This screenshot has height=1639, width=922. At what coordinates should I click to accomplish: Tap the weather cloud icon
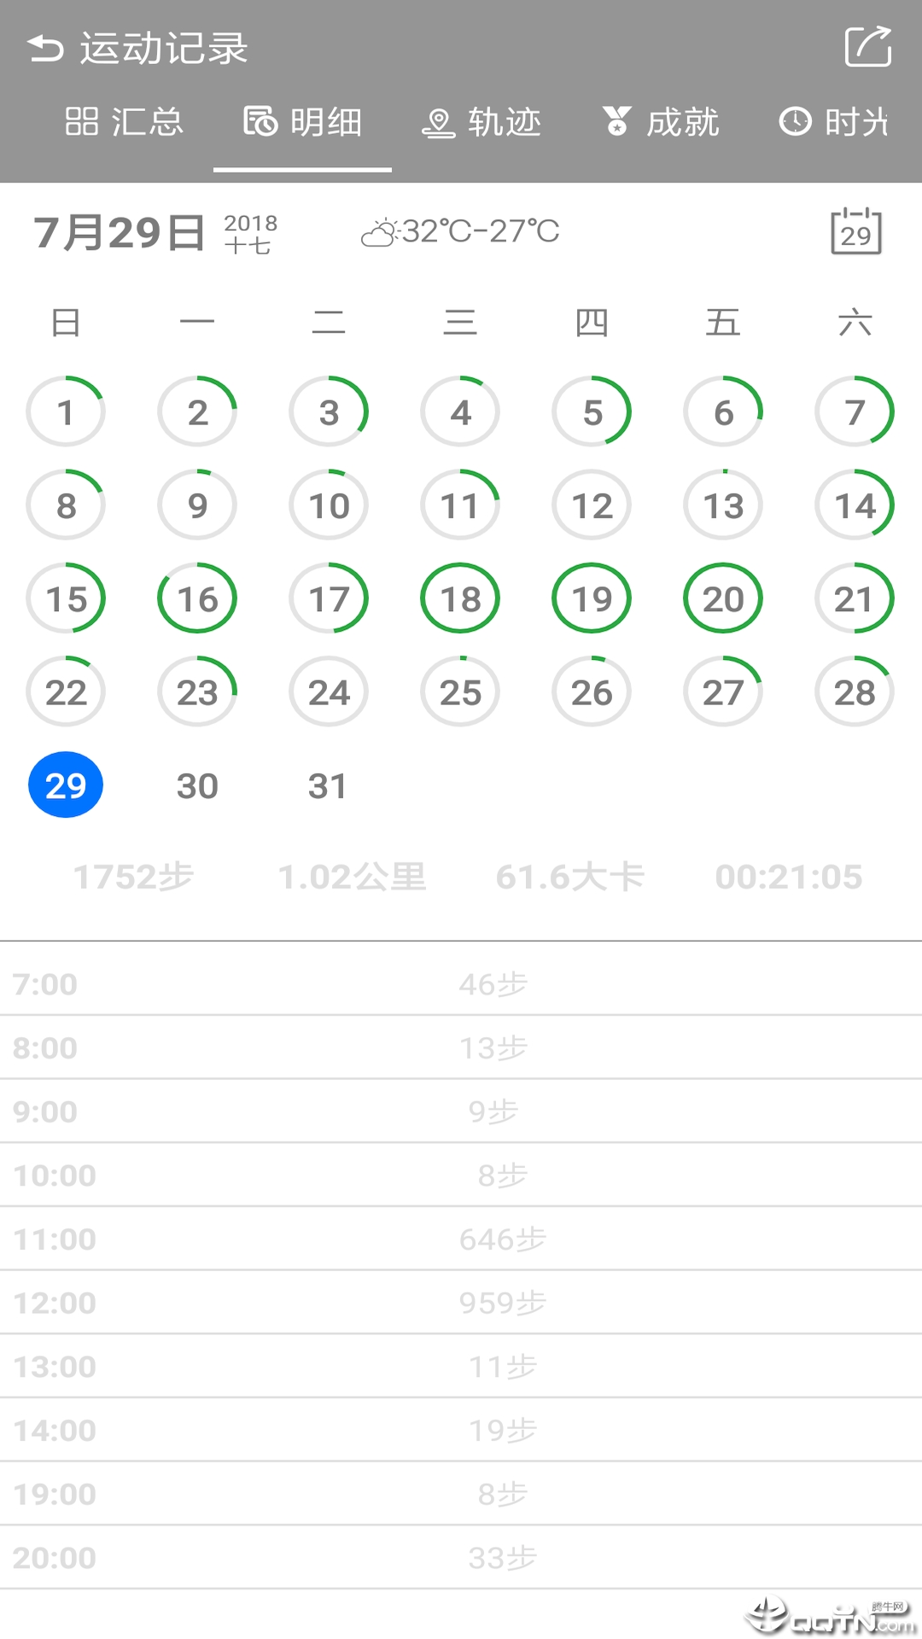[380, 232]
